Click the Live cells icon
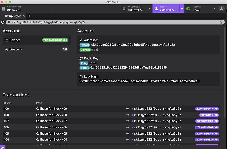227x149 pixels. point(6,49)
